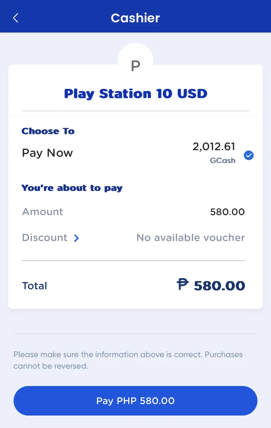Pay PHP 580.00 now

pos(135,401)
